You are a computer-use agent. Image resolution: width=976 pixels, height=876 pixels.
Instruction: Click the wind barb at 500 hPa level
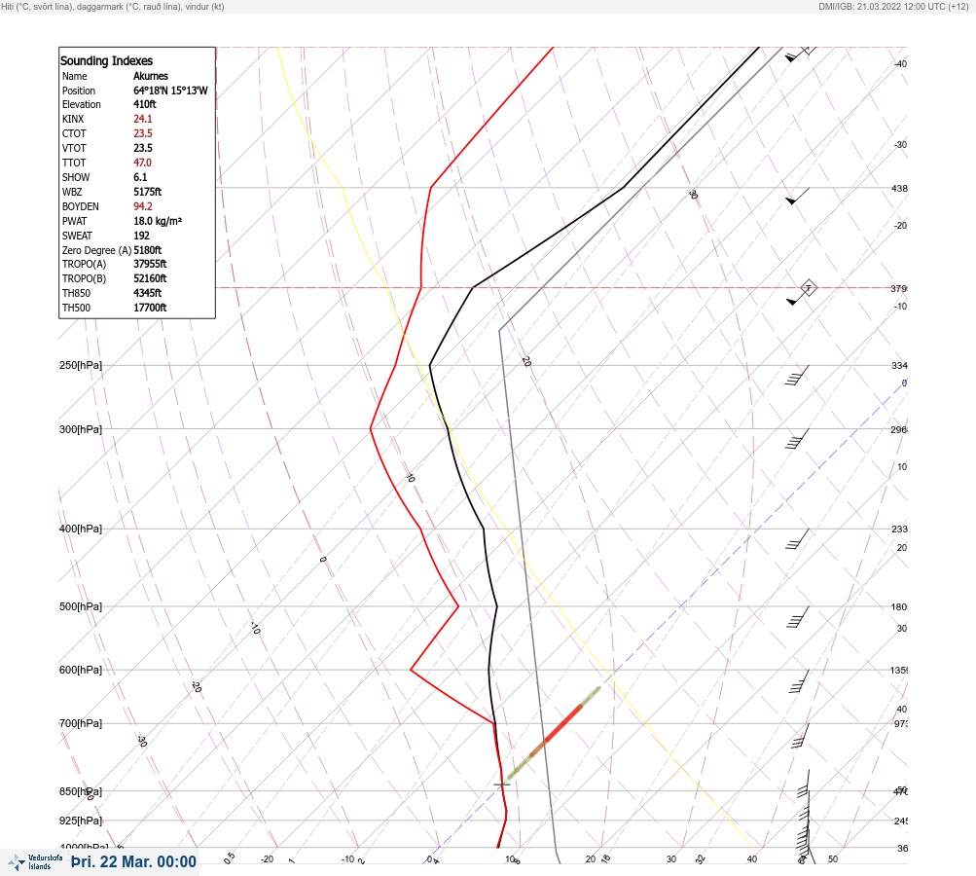[797, 616]
